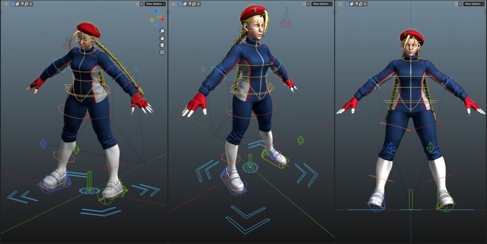Choose 'extend selection' mode in left viewport
487x244 pixels.
17,4
